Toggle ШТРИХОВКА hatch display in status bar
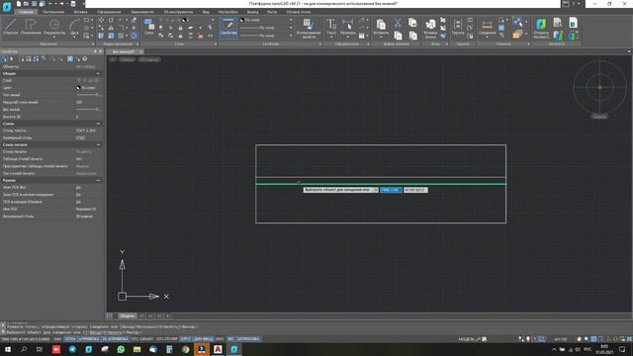The height and width of the screenshot is (356, 633). click(248, 339)
